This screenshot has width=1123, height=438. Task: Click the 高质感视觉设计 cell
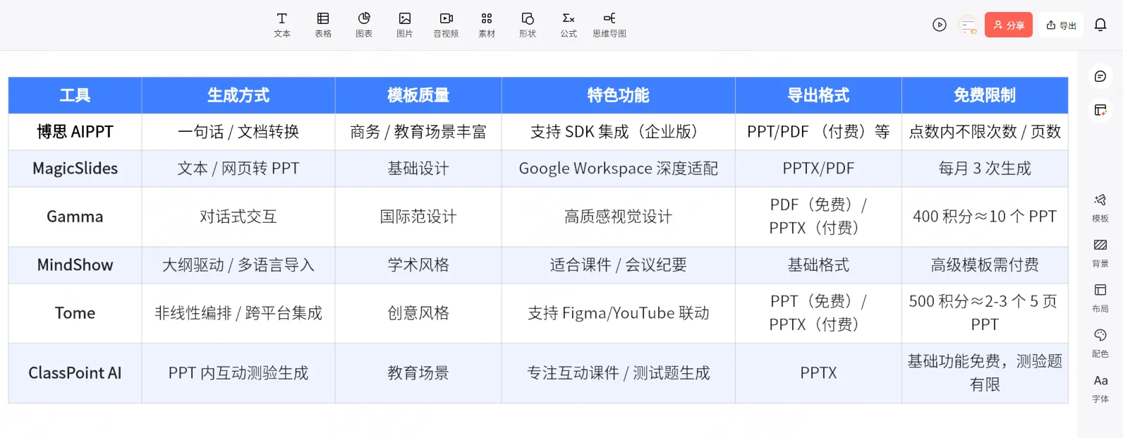(619, 217)
